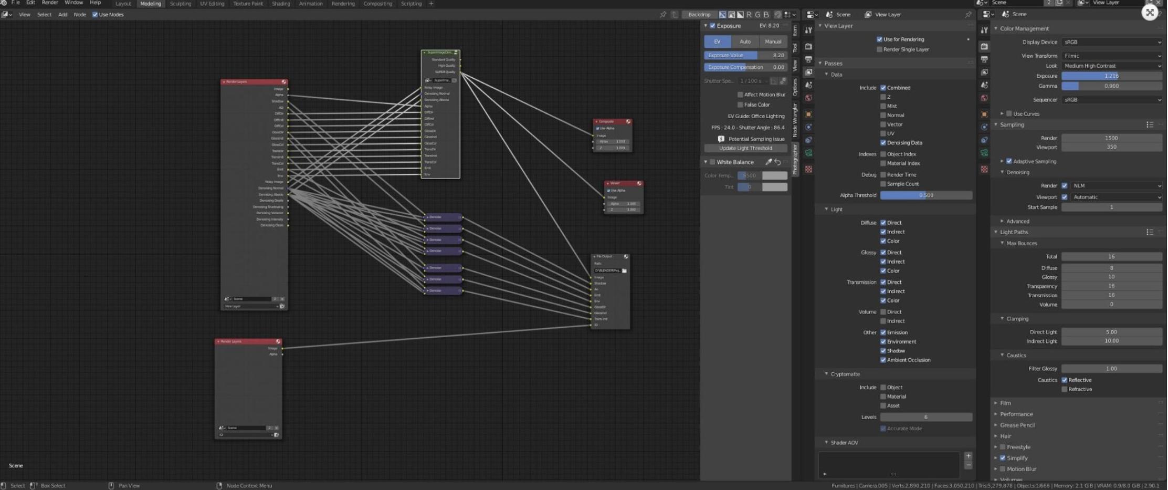Switch to the Compositing workspace tab
This screenshot has height=490, width=1168.
pyautogui.click(x=377, y=4)
